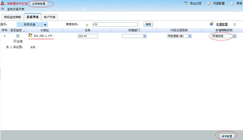Click the help icon next to 批量配置
Viewport: 243px width, 140px height.
click(235, 24)
